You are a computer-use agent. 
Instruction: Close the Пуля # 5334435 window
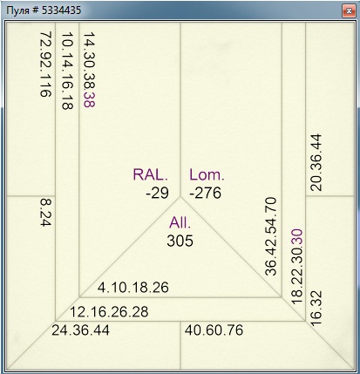click(x=349, y=11)
